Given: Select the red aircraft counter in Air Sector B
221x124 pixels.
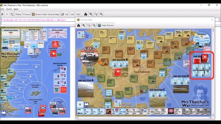Looking at the screenshot, I should tap(117, 72).
